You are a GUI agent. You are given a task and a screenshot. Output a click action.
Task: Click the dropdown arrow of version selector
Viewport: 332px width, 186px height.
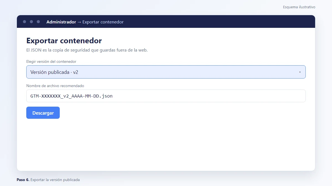pyautogui.click(x=300, y=72)
